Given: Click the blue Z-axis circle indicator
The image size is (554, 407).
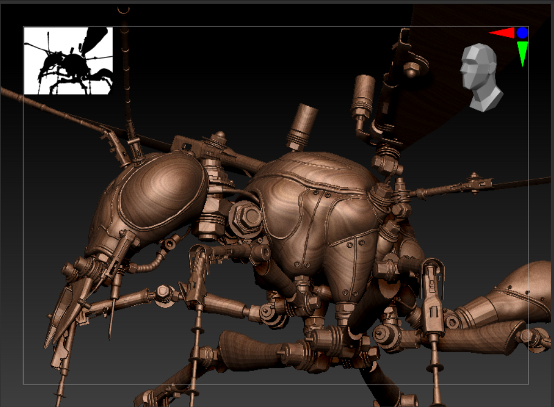Looking at the screenshot, I should 523,33.
